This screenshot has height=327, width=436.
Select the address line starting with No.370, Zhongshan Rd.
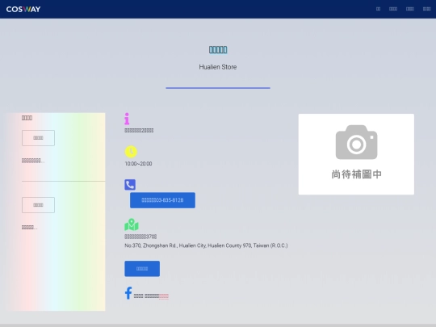(x=206, y=245)
